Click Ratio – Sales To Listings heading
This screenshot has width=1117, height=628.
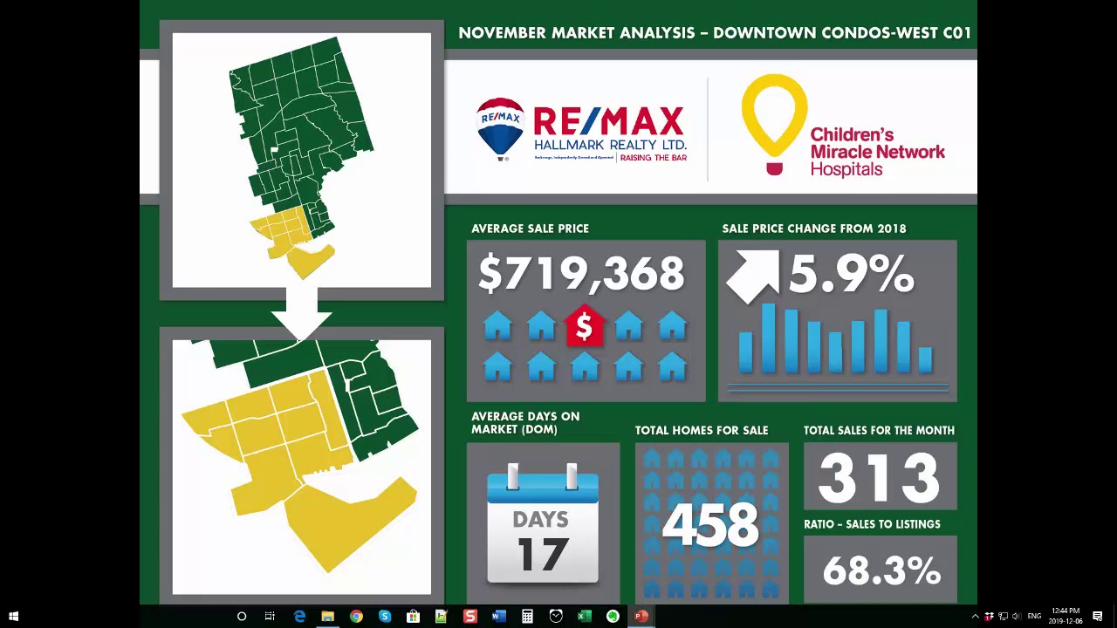click(872, 524)
